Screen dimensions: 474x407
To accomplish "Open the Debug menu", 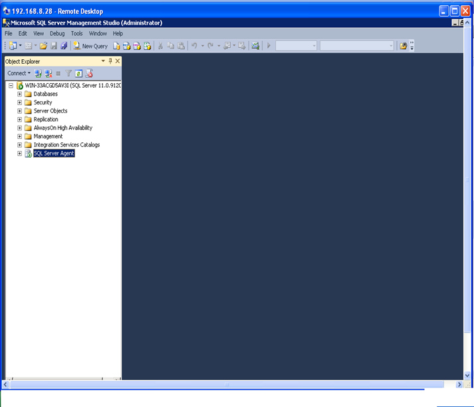I will [57, 33].
